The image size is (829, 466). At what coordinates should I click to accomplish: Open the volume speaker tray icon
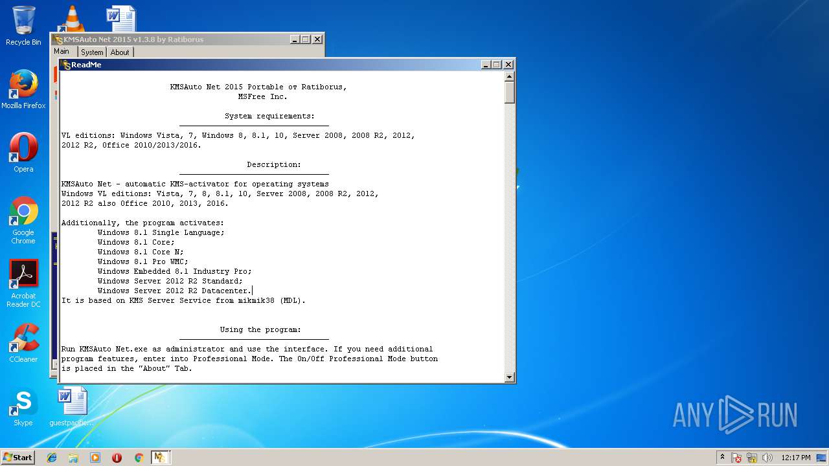point(767,458)
